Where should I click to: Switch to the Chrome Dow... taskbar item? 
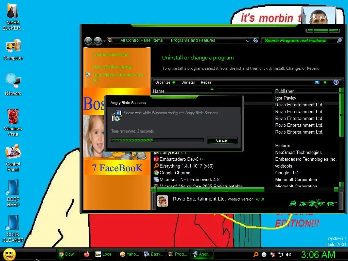tap(68, 254)
